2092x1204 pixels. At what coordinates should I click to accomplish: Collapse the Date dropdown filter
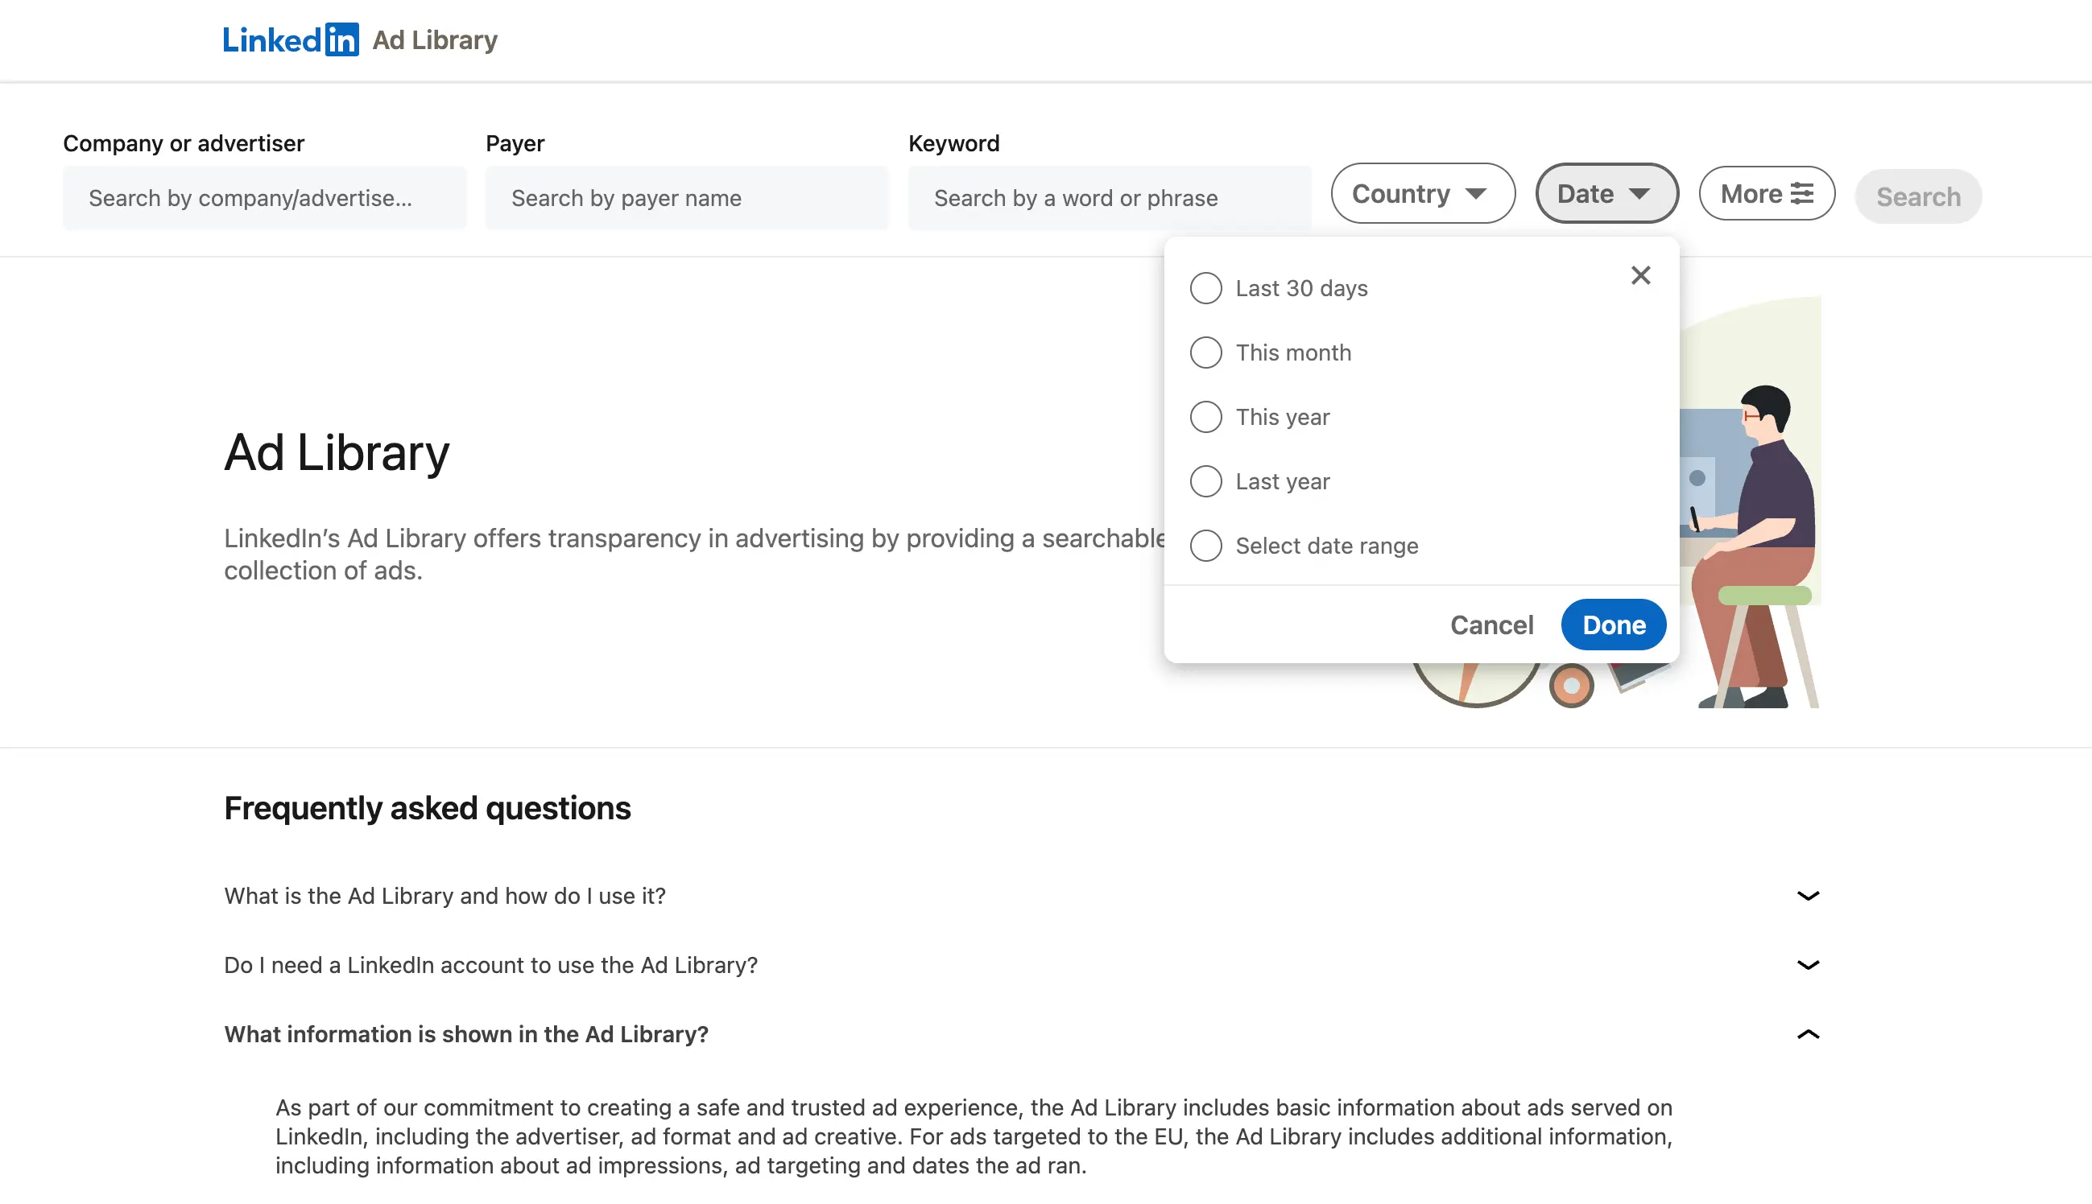[1606, 193]
